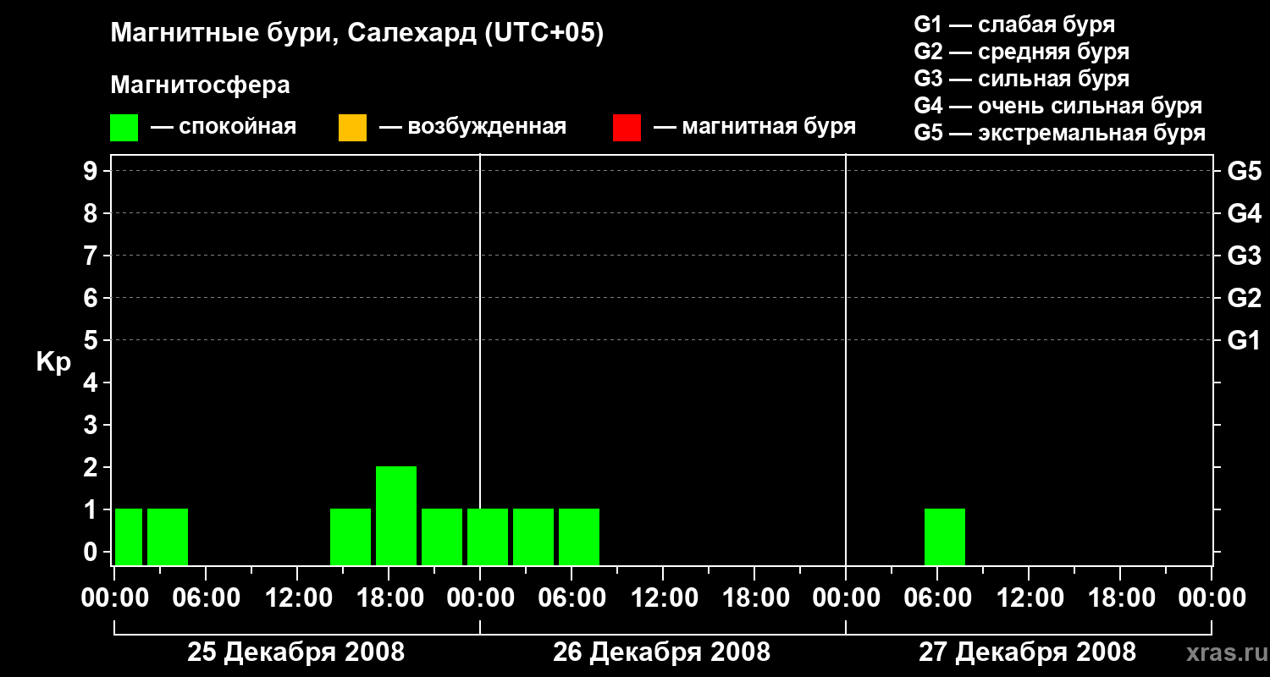This screenshot has width=1270, height=677.
Task: Click the bar starting at 06:00 on 26 December
Action: coord(579,537)
